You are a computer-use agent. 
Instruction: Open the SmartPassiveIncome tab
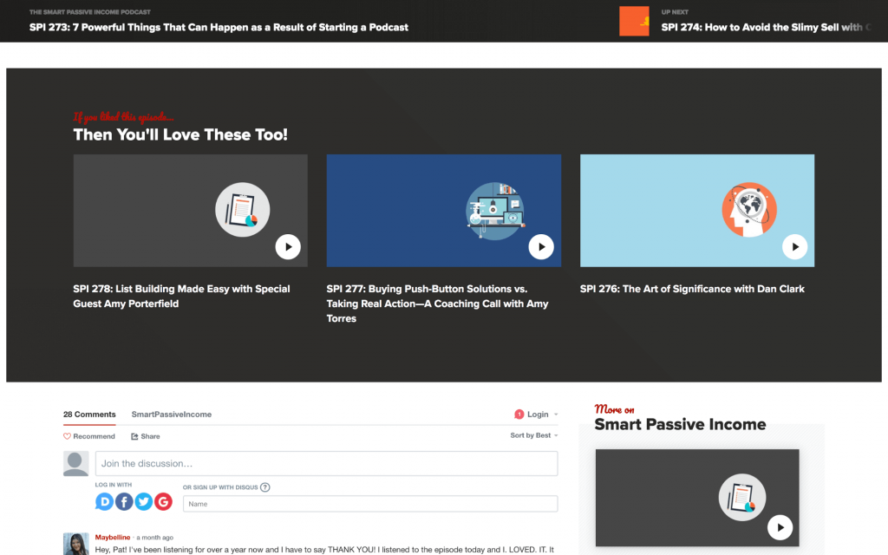(x=172, y=415)
